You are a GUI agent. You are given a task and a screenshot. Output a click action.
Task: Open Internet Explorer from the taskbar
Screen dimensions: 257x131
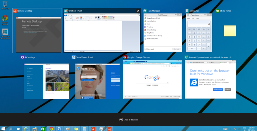tap(26, 129)
